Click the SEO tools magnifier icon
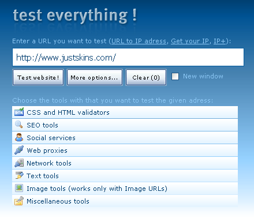254x218 pixels. click(19, 125)
